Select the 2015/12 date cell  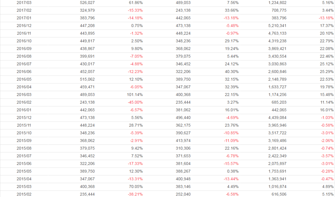point(24,117)
